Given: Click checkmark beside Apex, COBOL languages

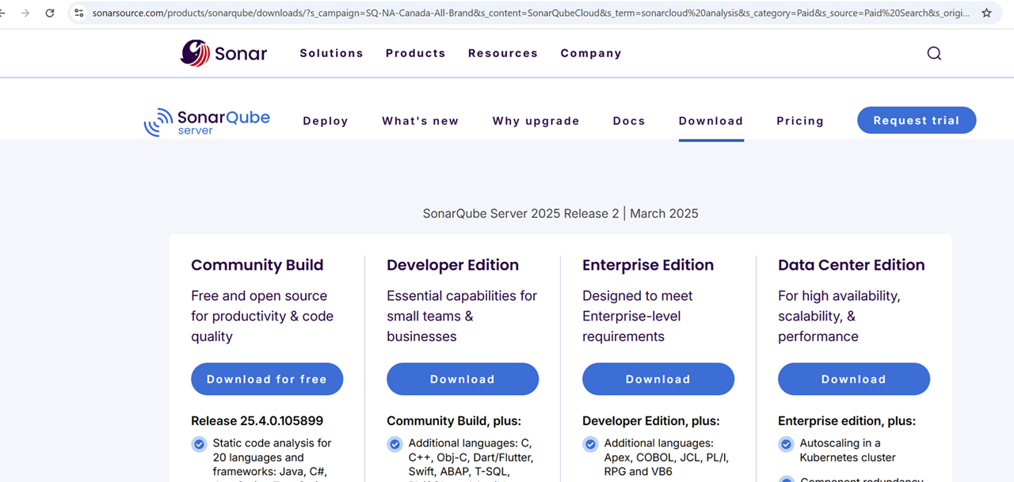Looking at the screenshot, I should (590, 444).
